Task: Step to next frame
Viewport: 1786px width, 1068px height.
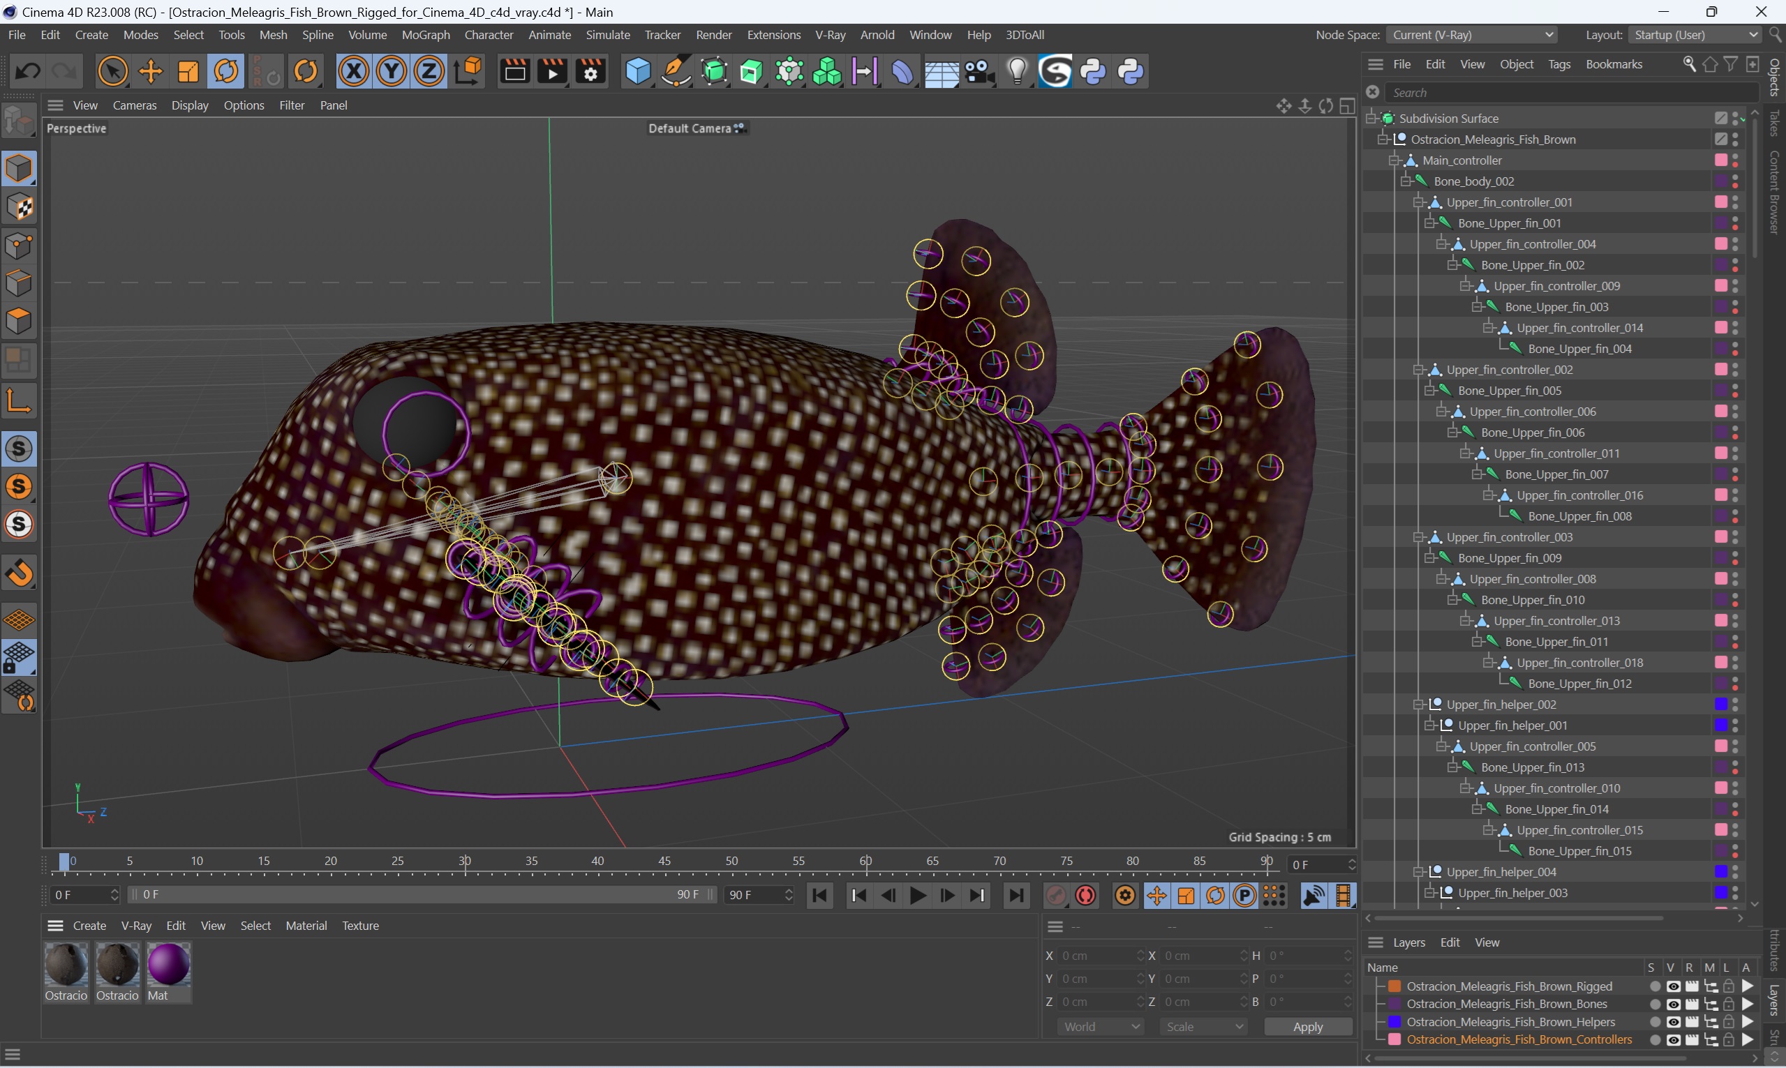Action: 947,895
